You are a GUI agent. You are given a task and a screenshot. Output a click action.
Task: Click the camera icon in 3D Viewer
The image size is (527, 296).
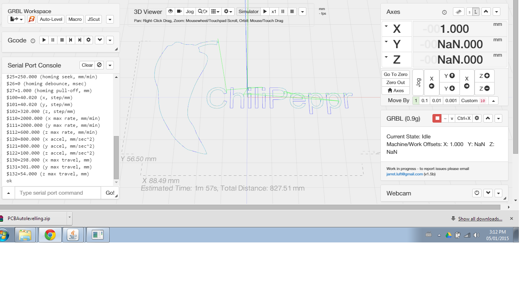[x=179, y=12]
